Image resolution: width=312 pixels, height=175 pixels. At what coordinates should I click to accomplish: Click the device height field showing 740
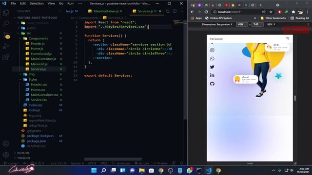tap(257, 24)
